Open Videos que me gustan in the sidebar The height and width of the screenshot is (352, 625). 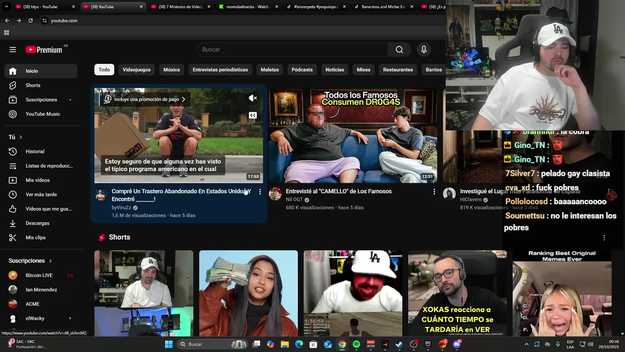click(41, 209)
